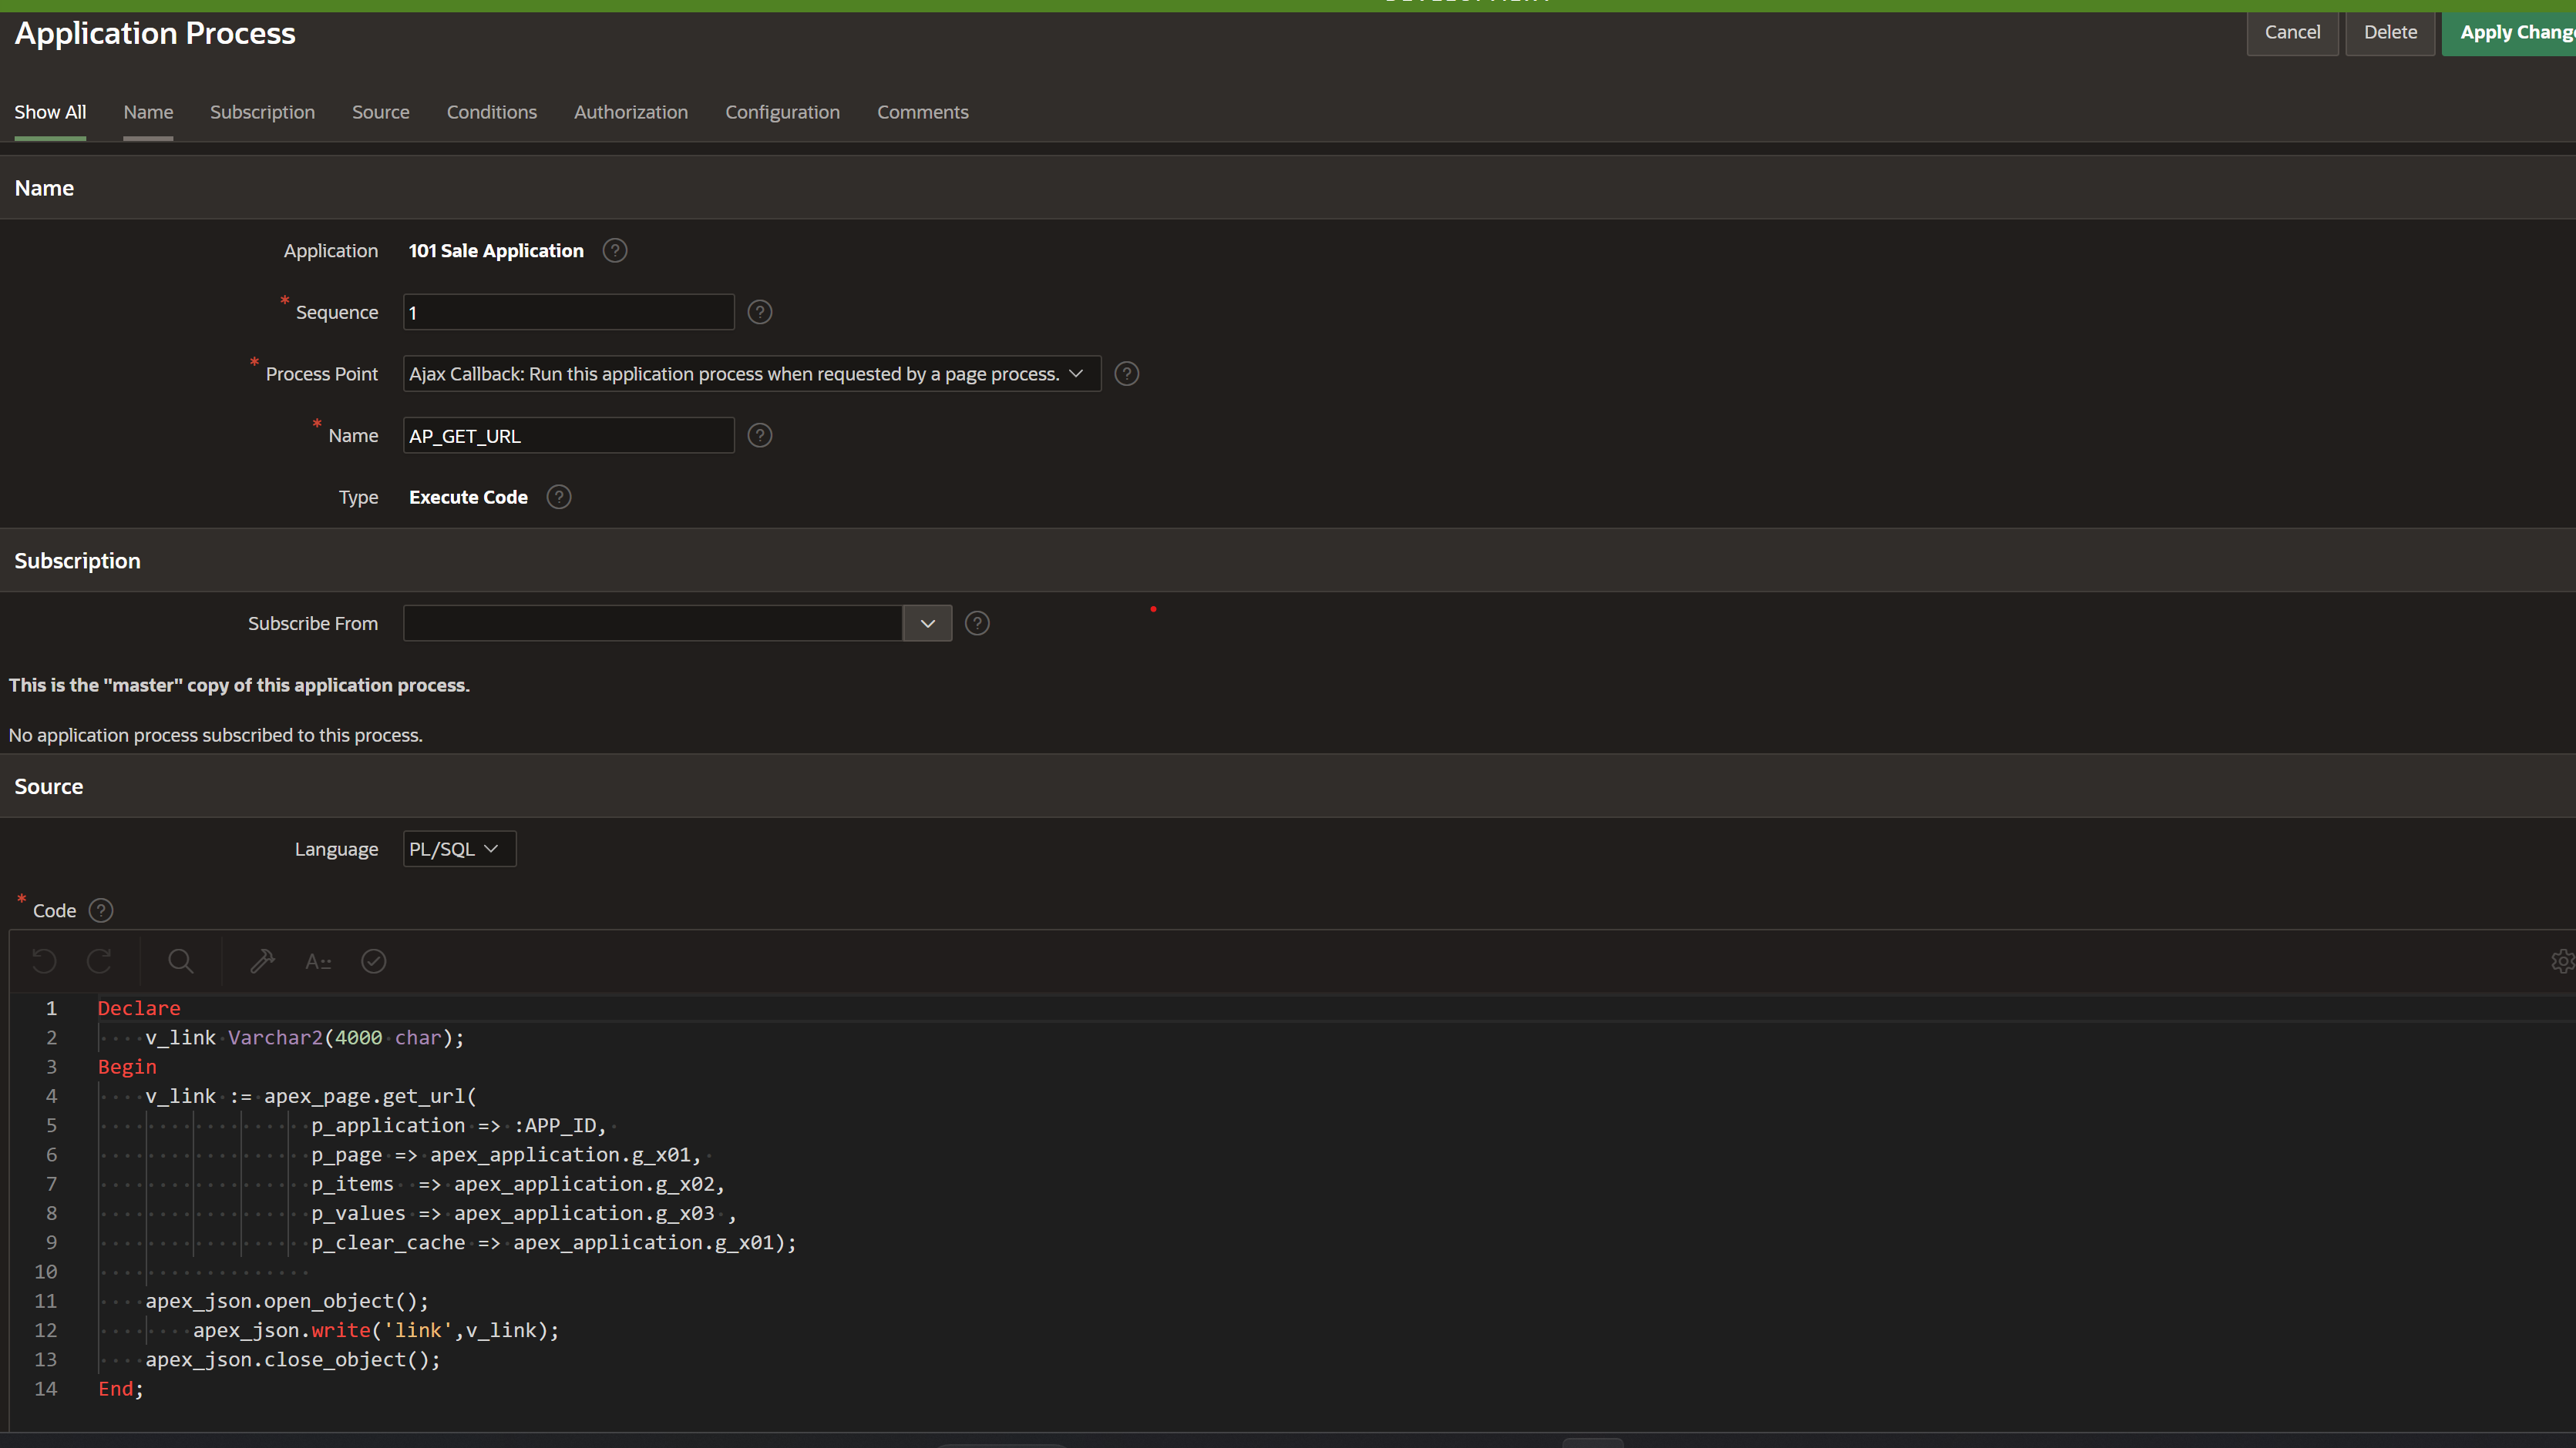Open the PL/SQL Language dropdown
Viewport: 2576px width, 1448px height.
459,850
